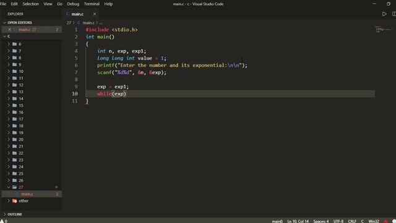Image resolution: width=396 pixels, height=223 pixels.
Task: Select folder 14 in explorer
Action: click(x=32, y=98)
